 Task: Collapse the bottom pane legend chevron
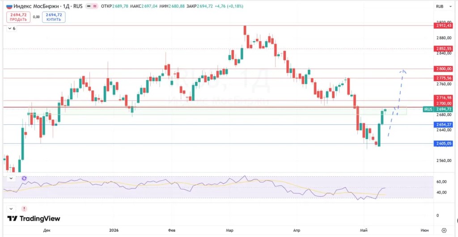[11, 209]
